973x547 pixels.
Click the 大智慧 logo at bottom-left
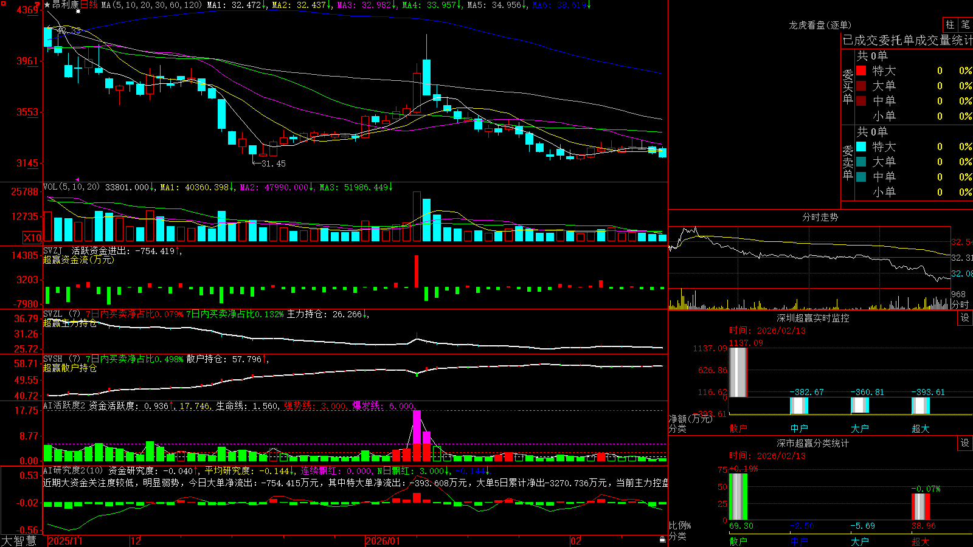point(19,541)
